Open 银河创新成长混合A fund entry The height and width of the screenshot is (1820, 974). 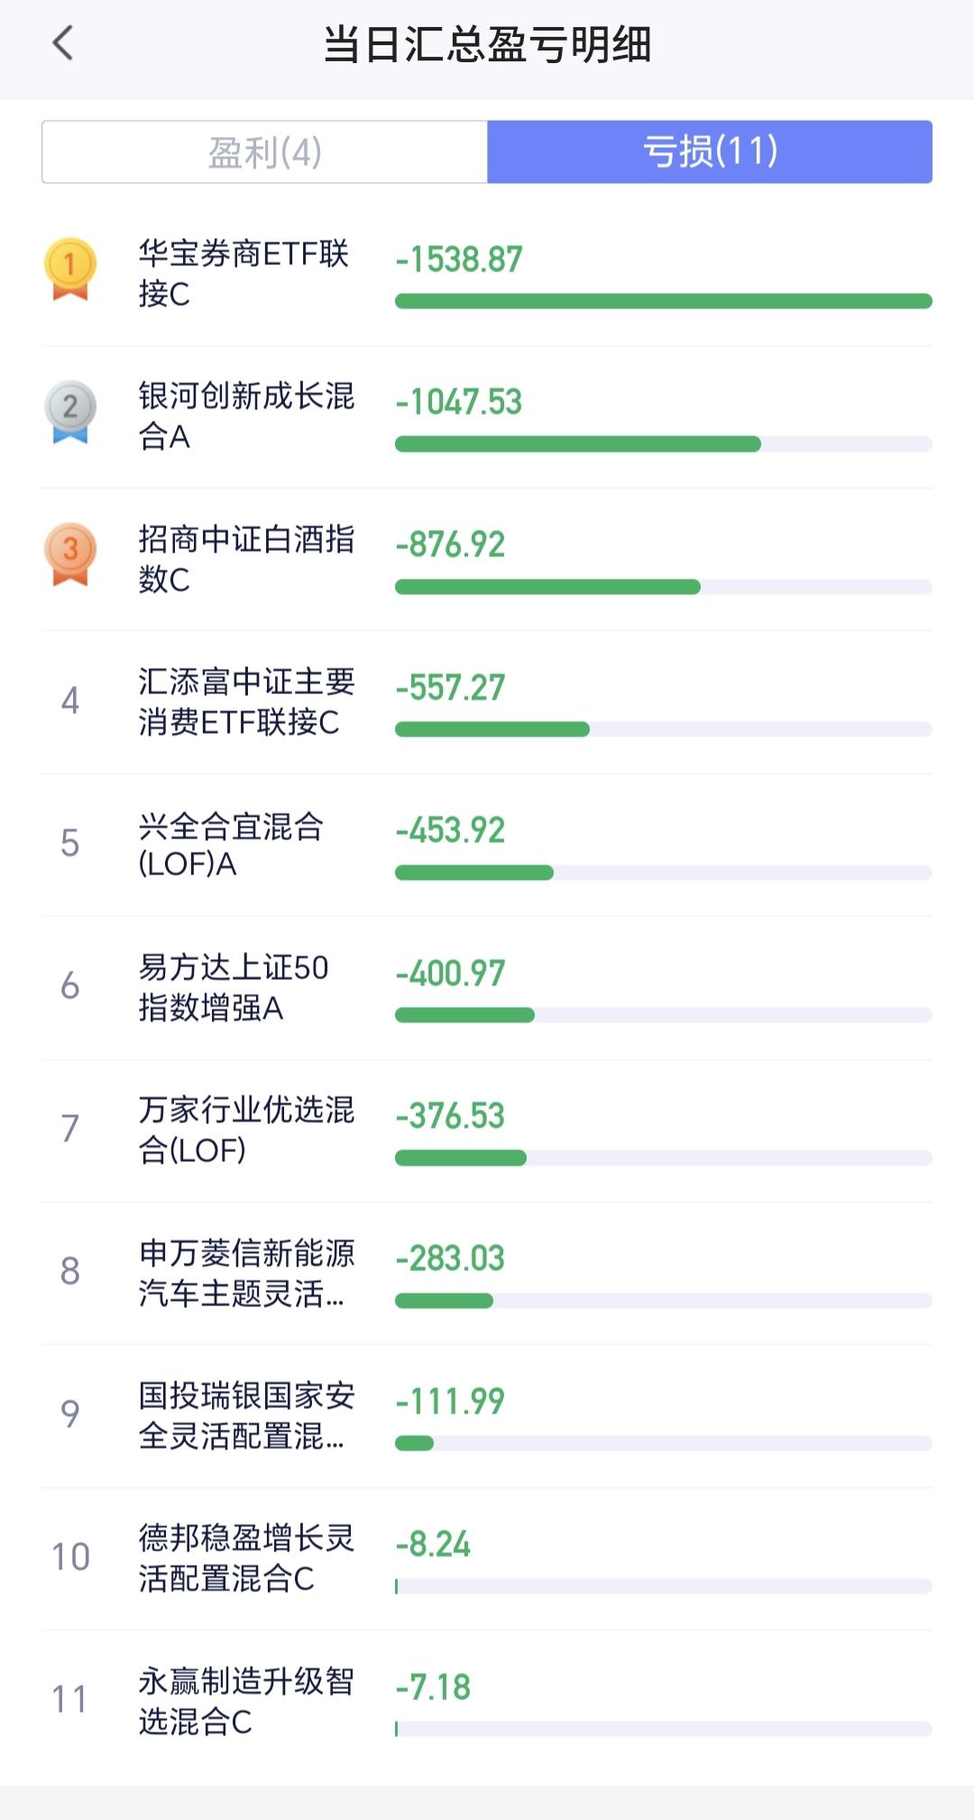point(246,416)
